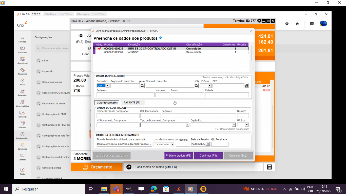Open the calculator icon in Vendas window
The height and width of the screenshot is (194, 346).
pyautogui.click(x=269, y=167)
